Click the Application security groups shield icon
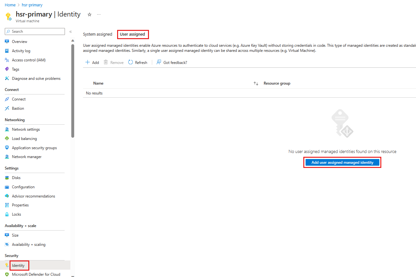Screen dimensions: 416x277 coord(7,148)
